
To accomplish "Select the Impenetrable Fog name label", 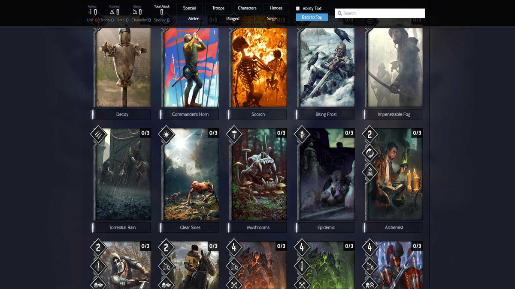I will point(394,114).
